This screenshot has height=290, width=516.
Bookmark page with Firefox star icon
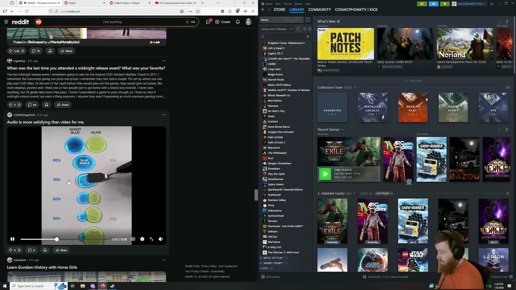point(198,11)
